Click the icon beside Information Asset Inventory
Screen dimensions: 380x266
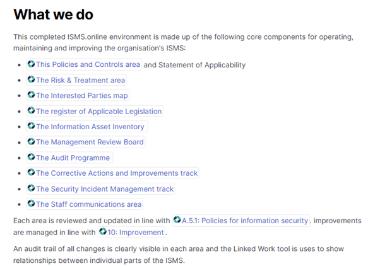[x=32, y=126]
